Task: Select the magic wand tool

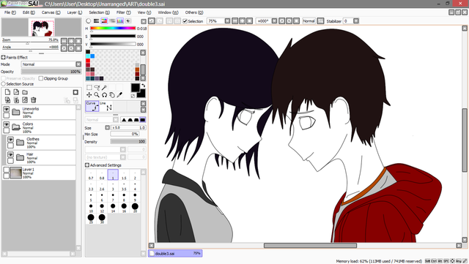Action: pyautogui.click(x=104, y=87)
